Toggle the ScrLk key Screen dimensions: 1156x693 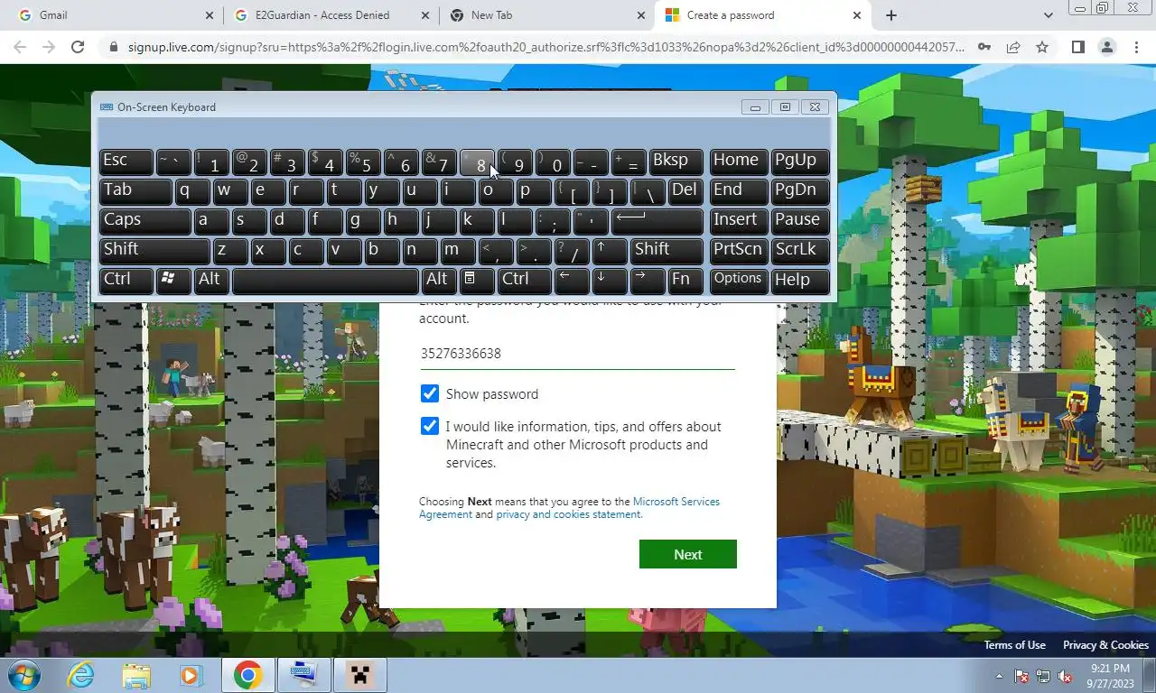coord(800,251)
